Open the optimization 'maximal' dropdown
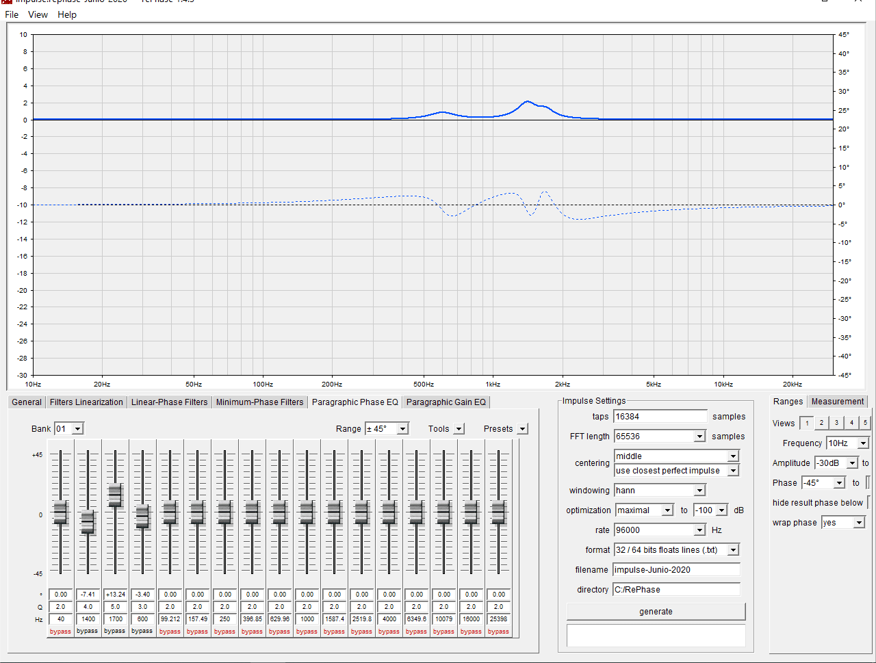The width and height of the screenshot is (876, 663). coord(667,510)
